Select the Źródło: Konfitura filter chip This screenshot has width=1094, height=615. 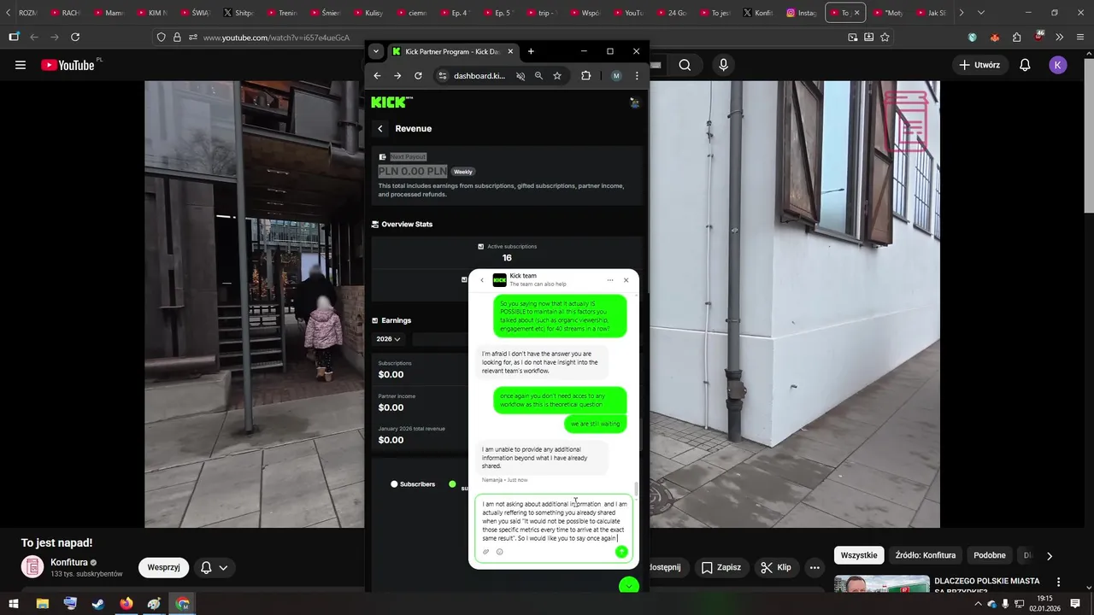tap(926, 555)
